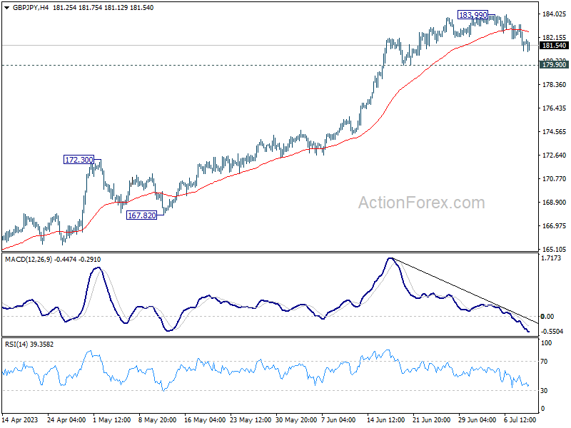The width and height of the screenshot is (571, 428).
Task: Select the 183.990 price label
Action: pyautogui.click(x=473, y=15)
